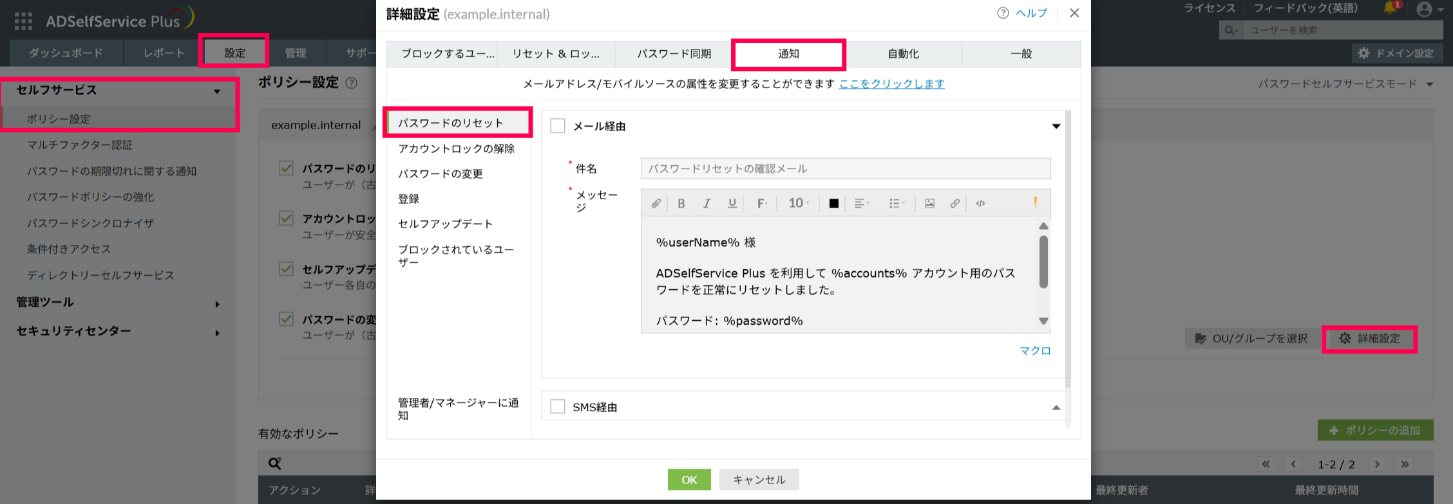The width and height of the screenshot is (1453, 504).
Task: Switch to the 自動化 tab
Action: point(903,54)
